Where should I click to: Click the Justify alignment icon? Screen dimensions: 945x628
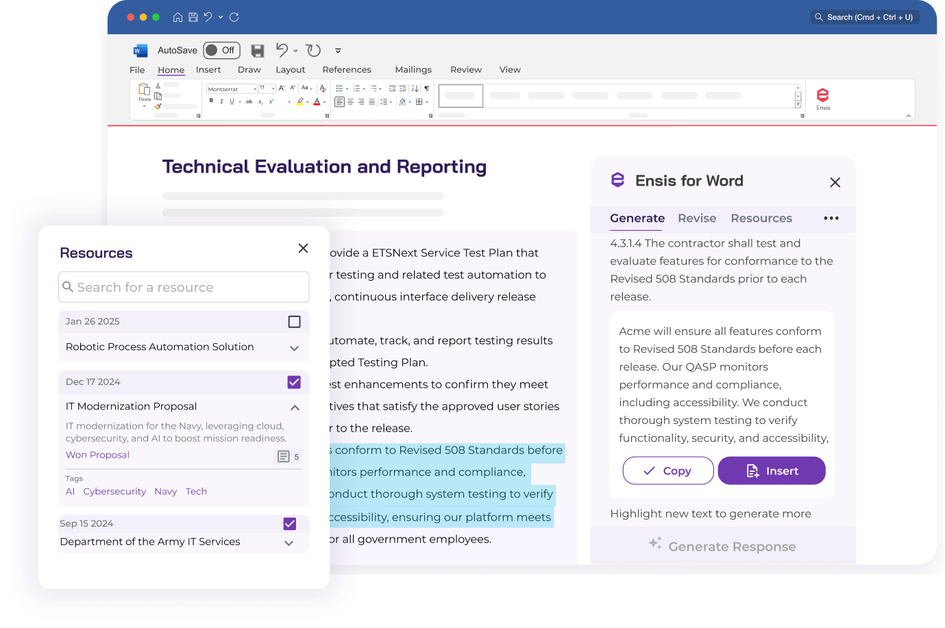coord(371,101)
